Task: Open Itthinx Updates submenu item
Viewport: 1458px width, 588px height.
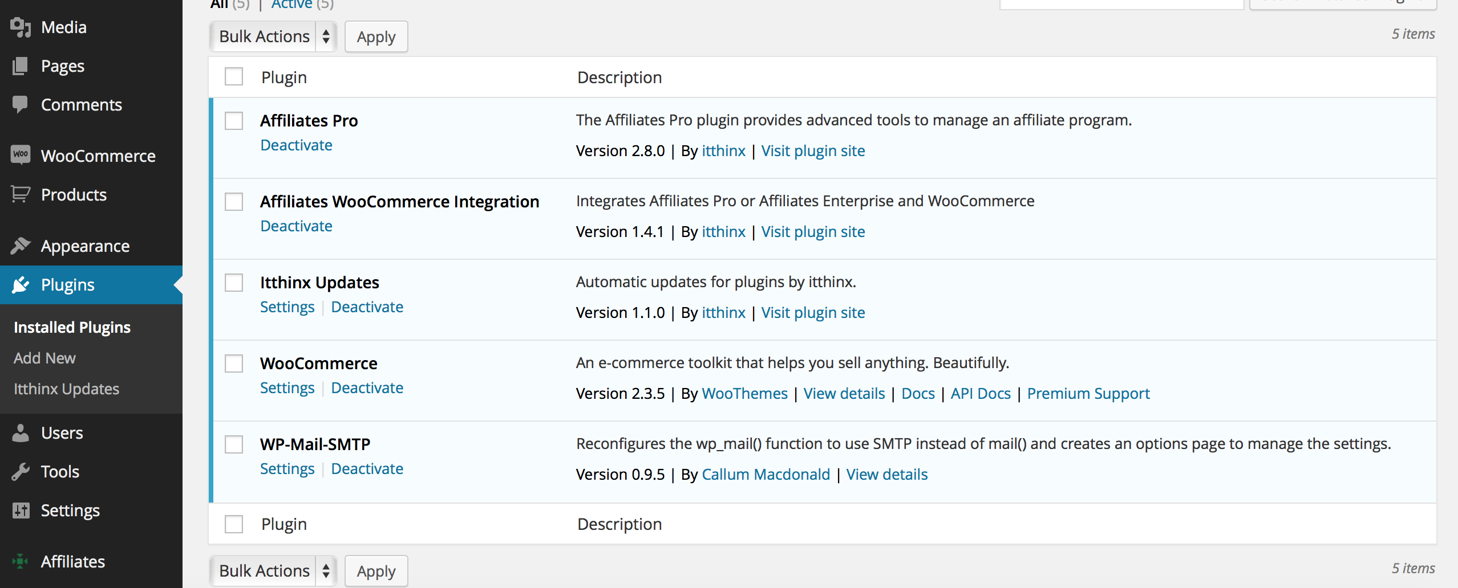Action: coord(66,389)
